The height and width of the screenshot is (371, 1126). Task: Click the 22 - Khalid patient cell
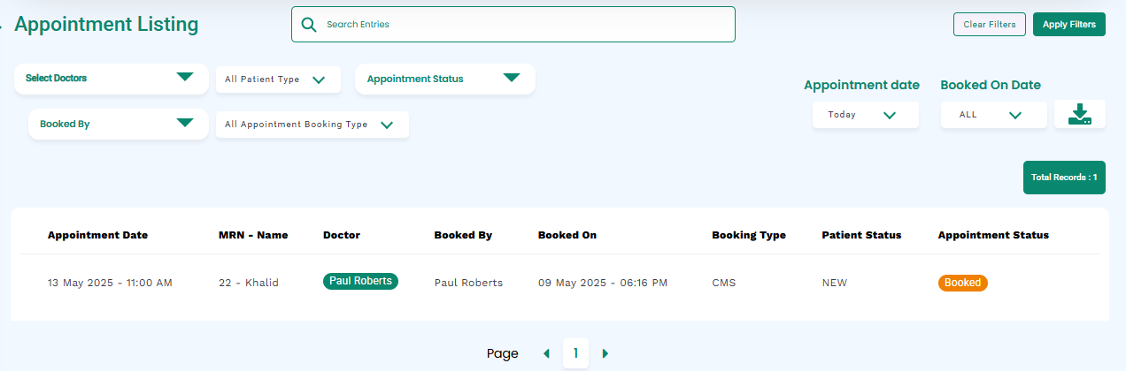[x=249, y=283]
